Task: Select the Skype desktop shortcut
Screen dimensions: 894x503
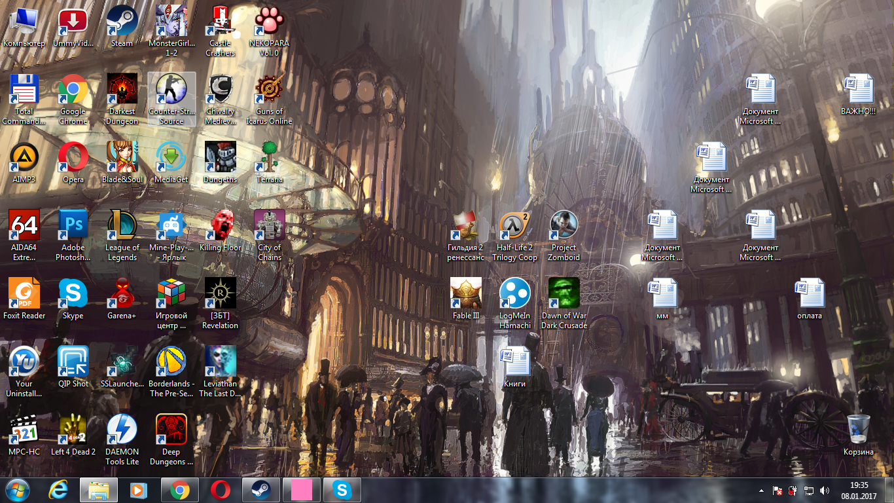Action: (73, 300)
